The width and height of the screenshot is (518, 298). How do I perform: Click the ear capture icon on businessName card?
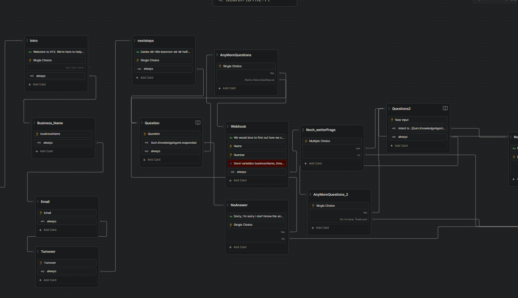click(37, 134)
